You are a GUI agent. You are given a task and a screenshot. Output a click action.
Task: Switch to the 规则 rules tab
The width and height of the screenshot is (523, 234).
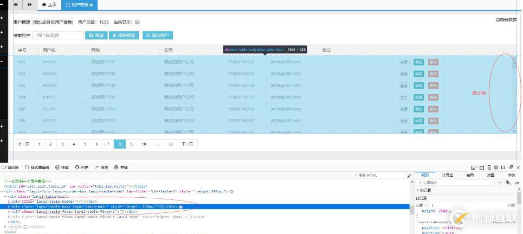[x=425, y=175]
